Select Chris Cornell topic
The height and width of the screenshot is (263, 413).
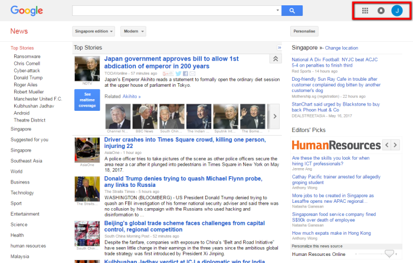coord(27,64)
